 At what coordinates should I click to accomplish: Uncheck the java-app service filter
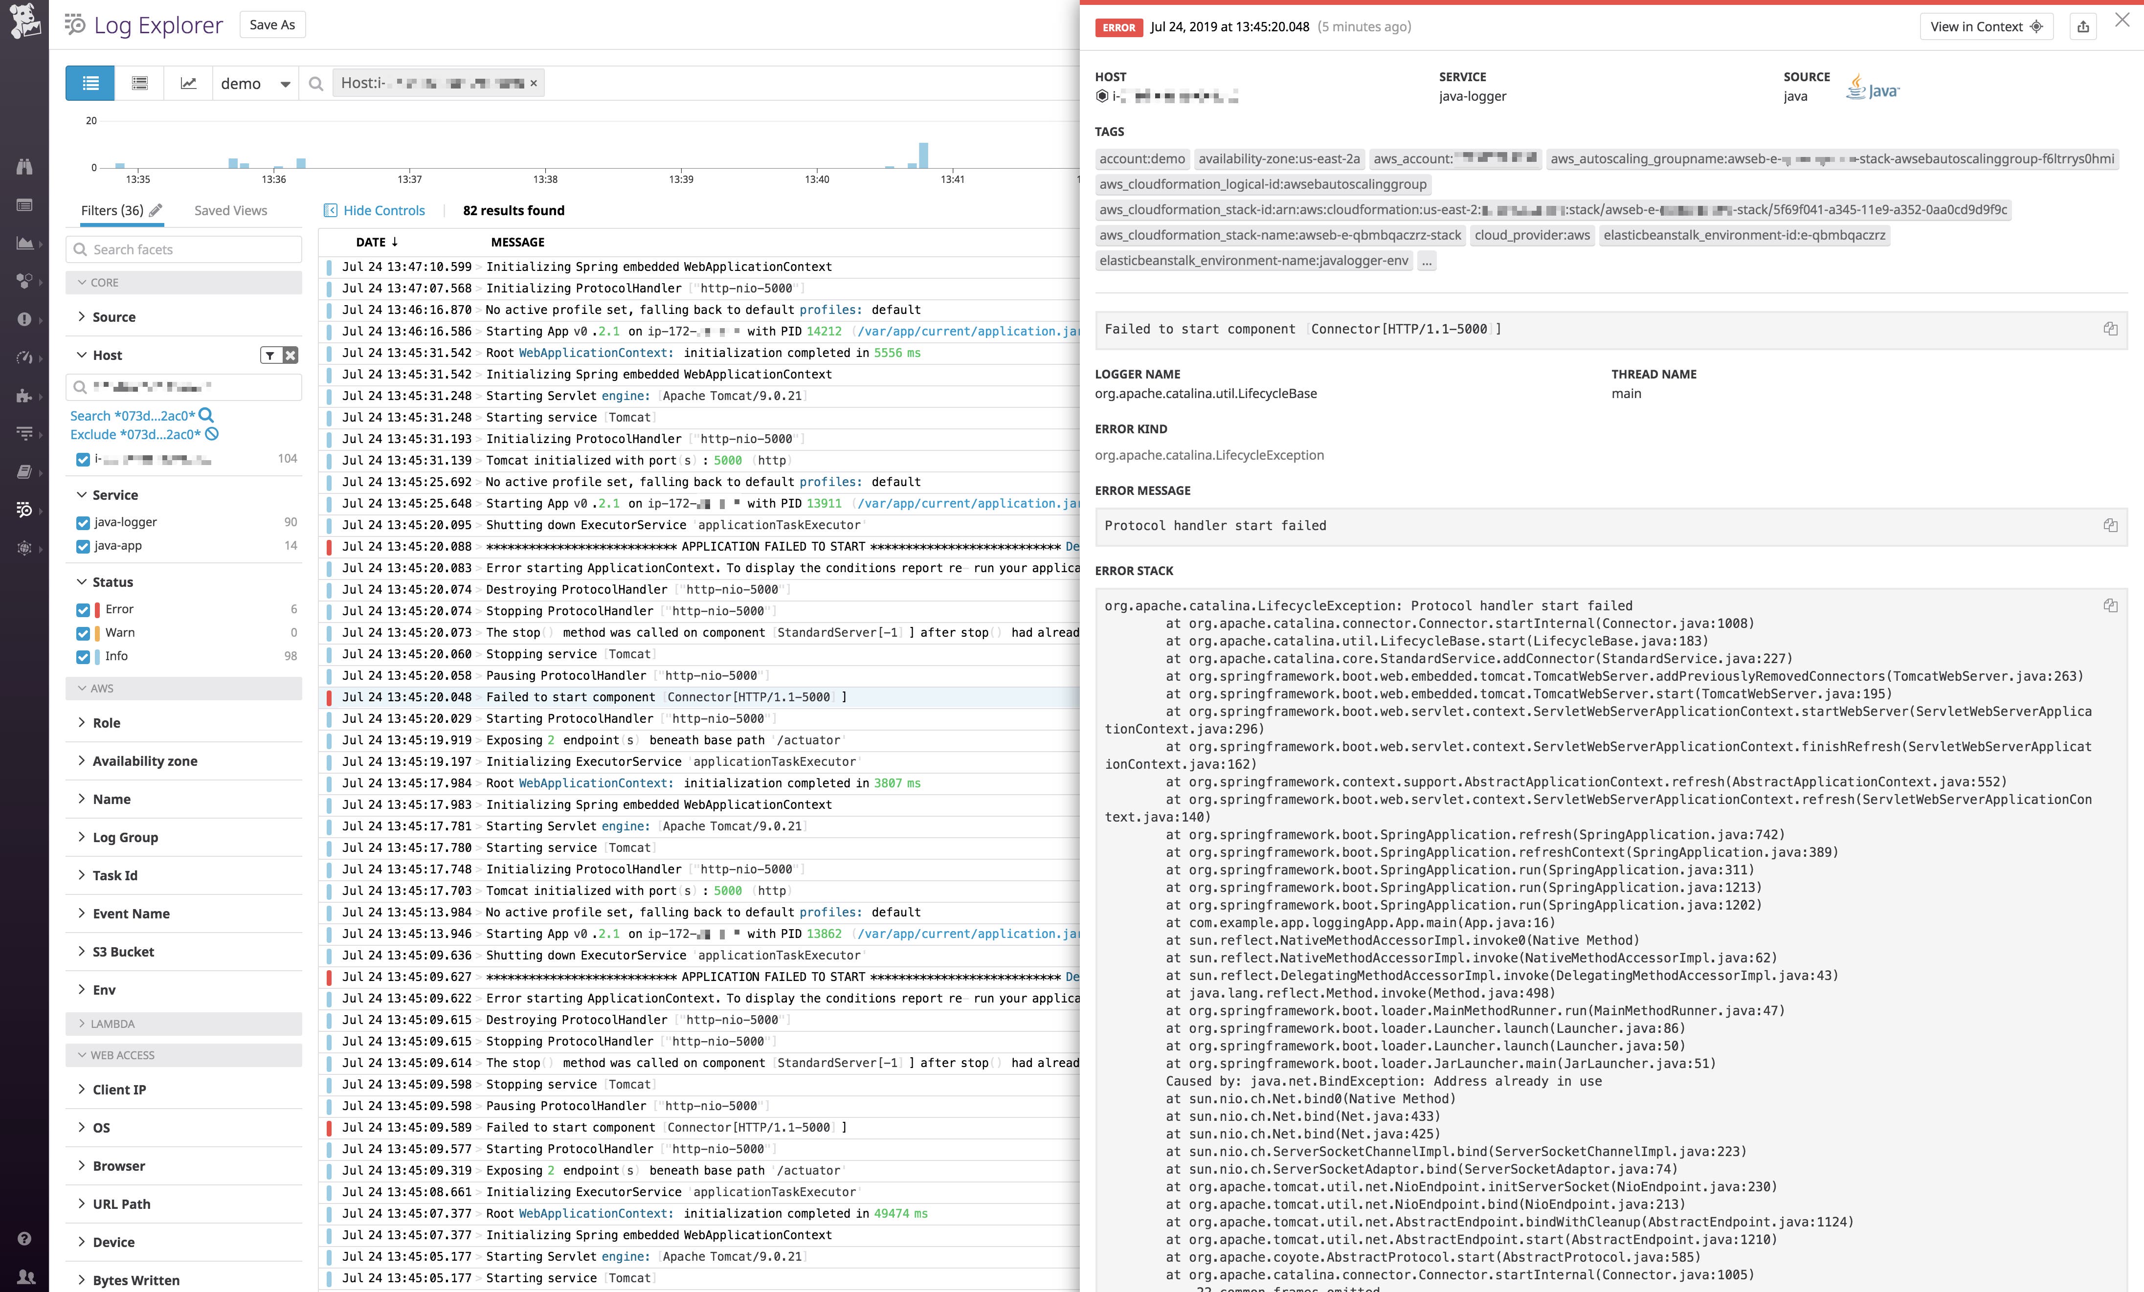point(83,546)
